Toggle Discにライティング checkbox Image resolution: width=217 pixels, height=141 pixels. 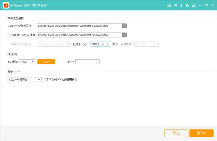tap(9, 44)
